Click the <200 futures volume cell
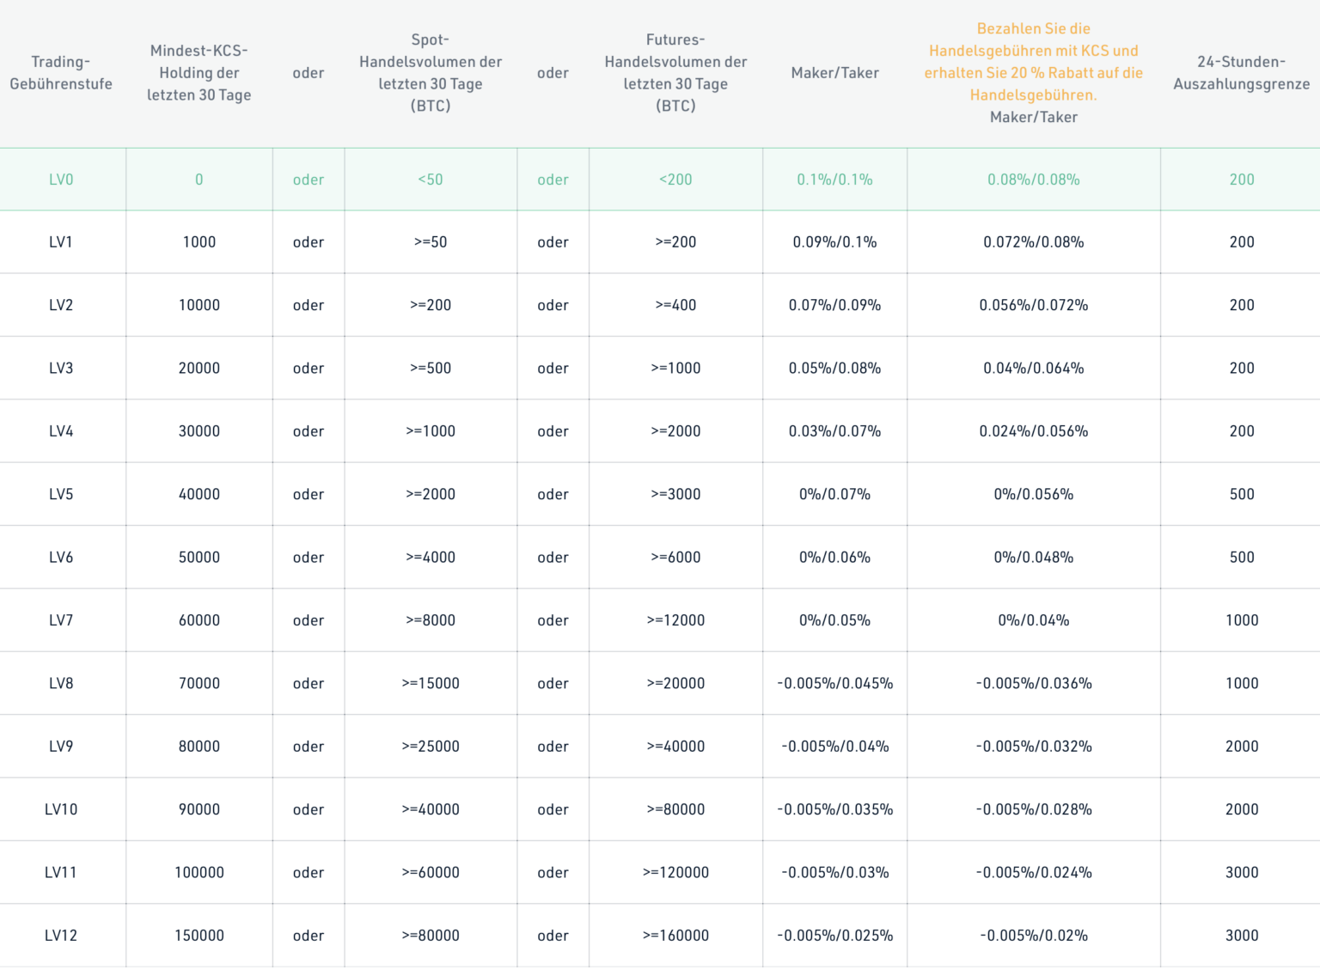This screenshot has width=1320, height=970. (675, 180)
